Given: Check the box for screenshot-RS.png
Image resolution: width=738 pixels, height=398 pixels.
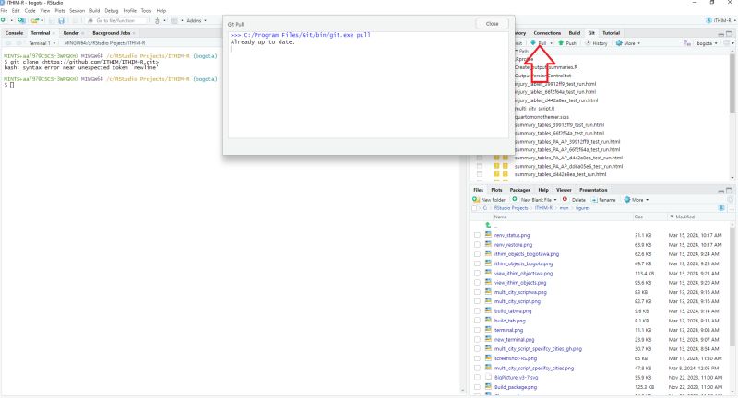Looking at the screenshot, I should coord(477,358).
